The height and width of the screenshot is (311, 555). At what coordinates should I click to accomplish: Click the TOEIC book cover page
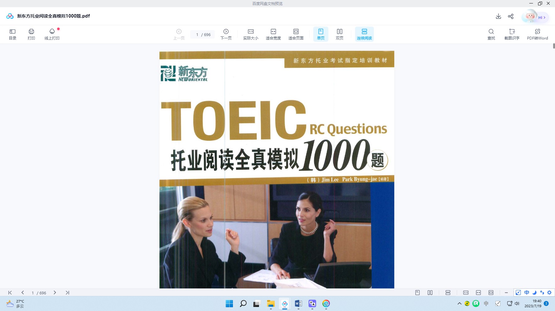(x=277, y=169)
